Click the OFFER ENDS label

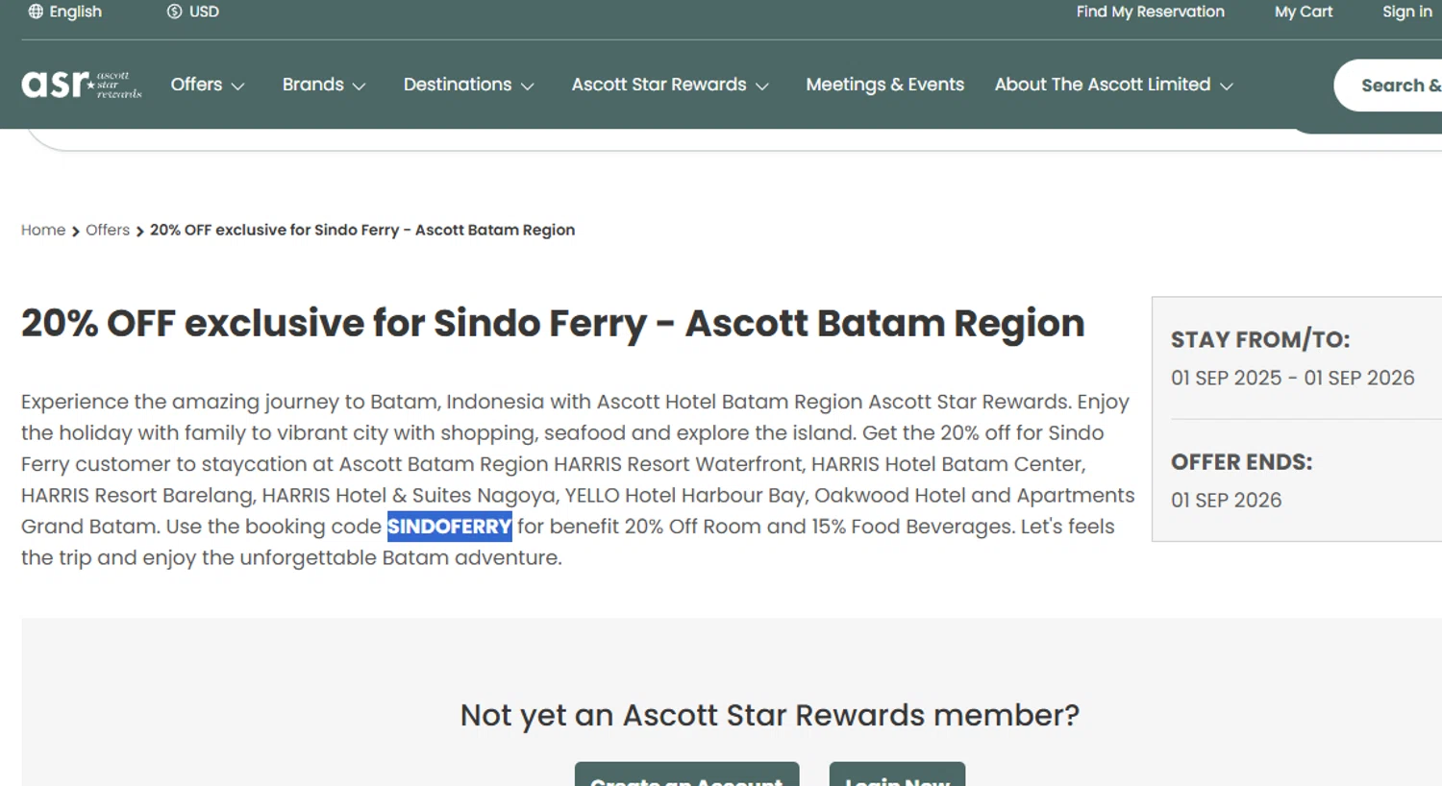tap(1241, 462)
